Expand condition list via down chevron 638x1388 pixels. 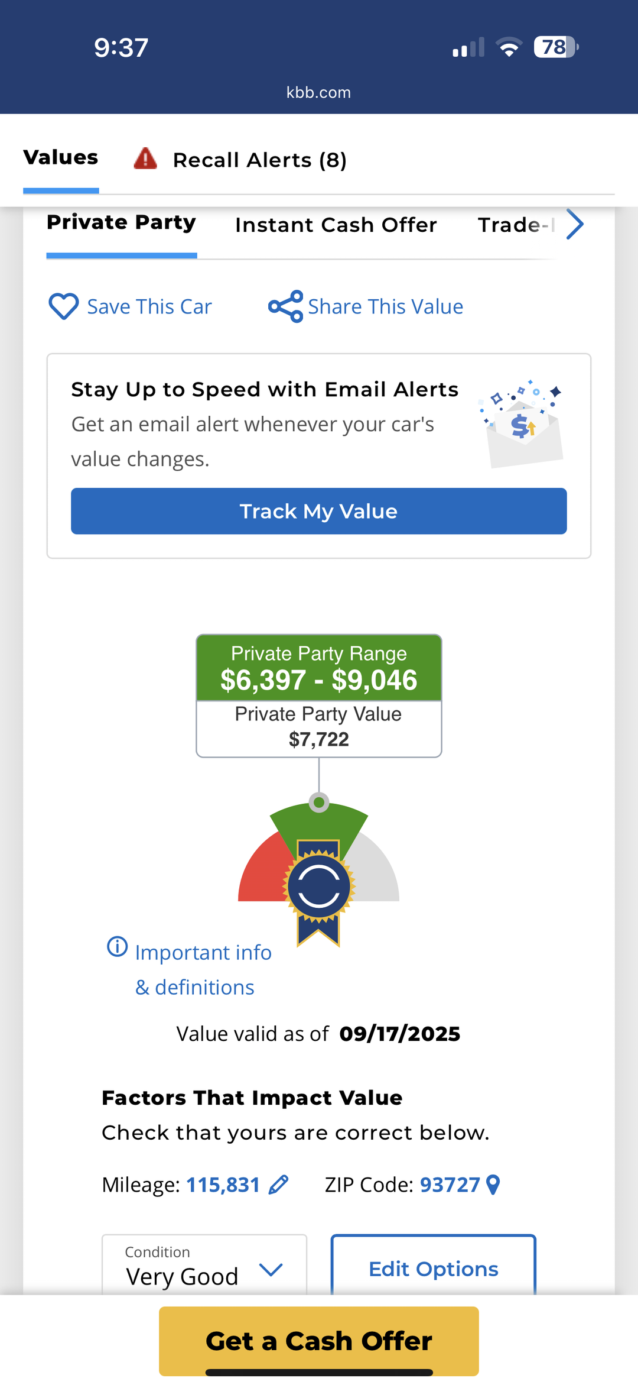[271, 1269]
